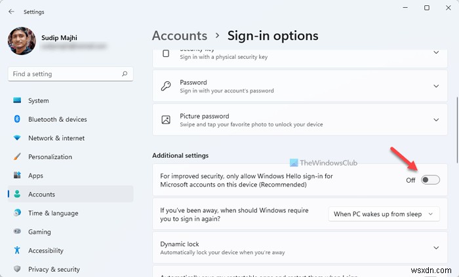Click the Password key icon

166,86
